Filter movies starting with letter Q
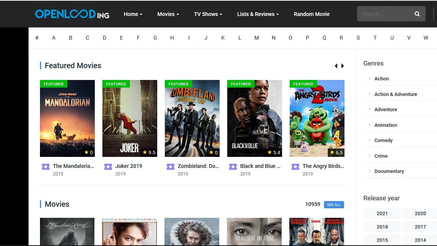437x246 pixels. tap(324, 38)
